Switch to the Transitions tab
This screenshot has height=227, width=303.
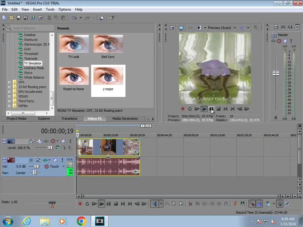(x=69, y=119)
